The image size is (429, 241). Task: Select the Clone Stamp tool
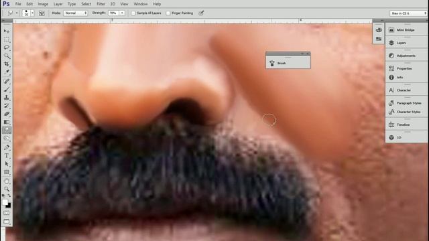click(x=7, y=97)
